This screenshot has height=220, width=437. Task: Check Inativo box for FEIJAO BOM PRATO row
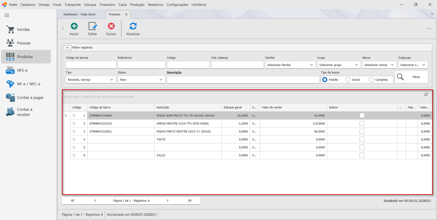[x=362, y=115]
